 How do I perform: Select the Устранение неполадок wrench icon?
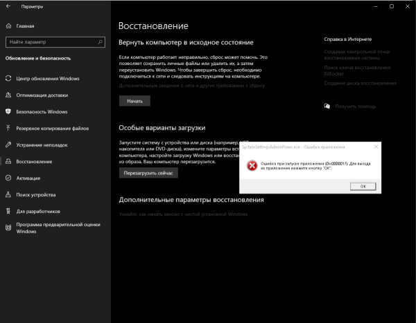click(8, 145)
